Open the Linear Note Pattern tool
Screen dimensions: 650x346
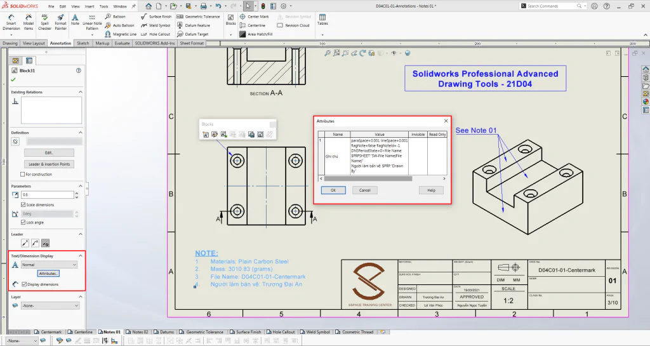coord(92,22)
